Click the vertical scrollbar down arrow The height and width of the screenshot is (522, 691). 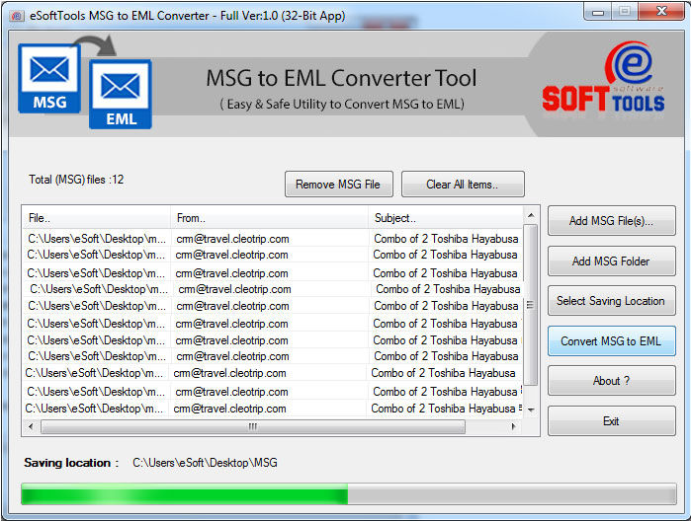tap(531, 410)
